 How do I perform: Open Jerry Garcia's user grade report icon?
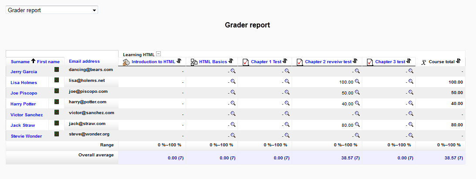(57, 69)
